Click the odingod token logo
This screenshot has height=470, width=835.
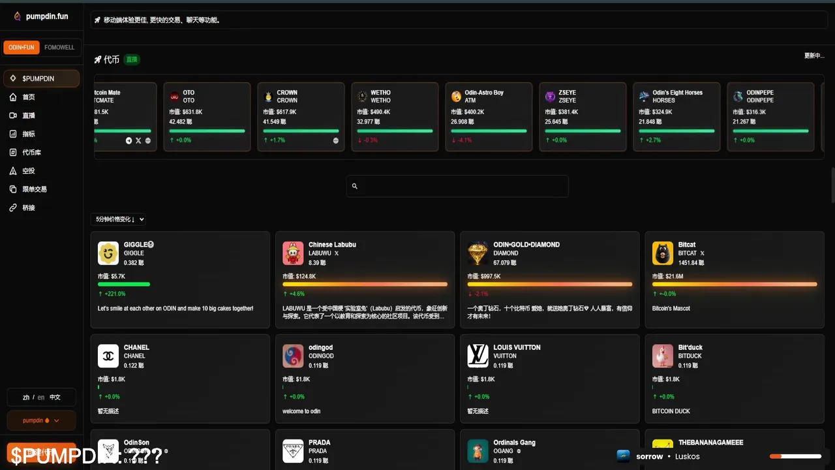(293, 356)
